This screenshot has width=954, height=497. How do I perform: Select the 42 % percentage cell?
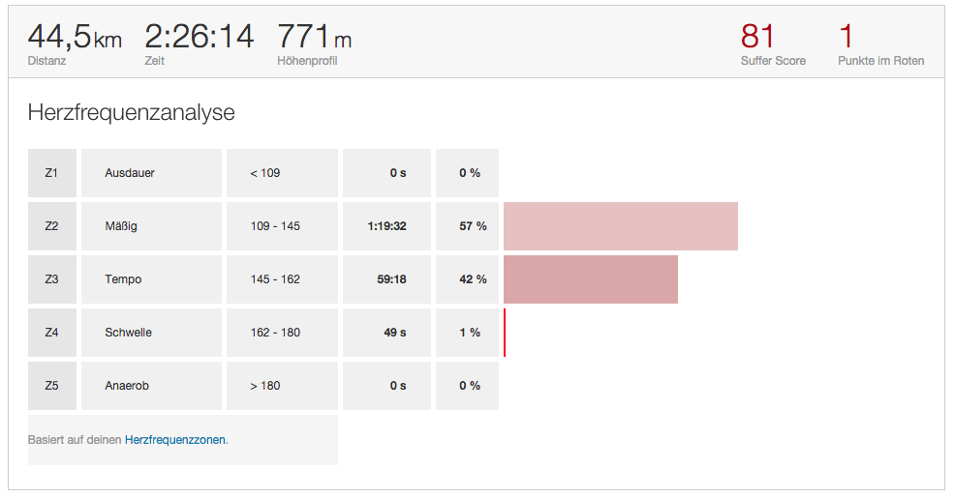[467, 279]
